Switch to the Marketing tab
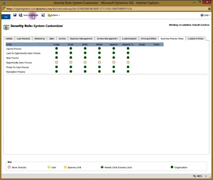213x180 pixels. click(x=40, y=39)
